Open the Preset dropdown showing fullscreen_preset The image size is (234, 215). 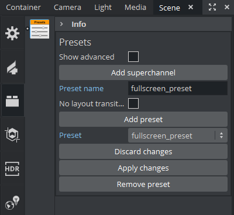[x=178, y=136]
